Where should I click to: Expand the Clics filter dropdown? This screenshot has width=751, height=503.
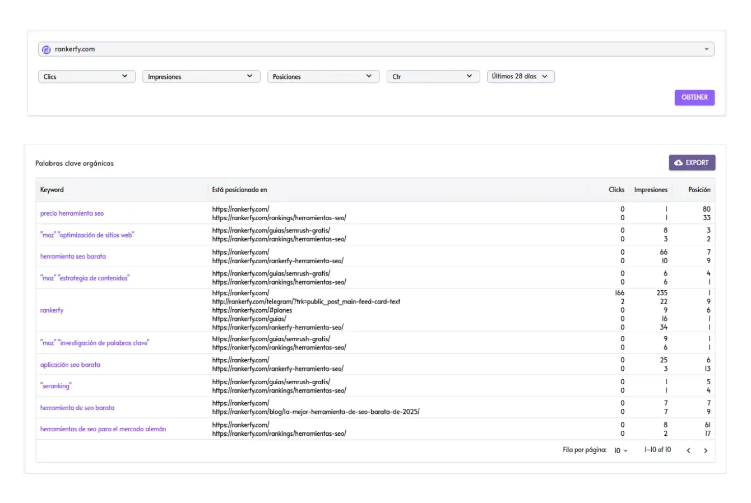87,77
